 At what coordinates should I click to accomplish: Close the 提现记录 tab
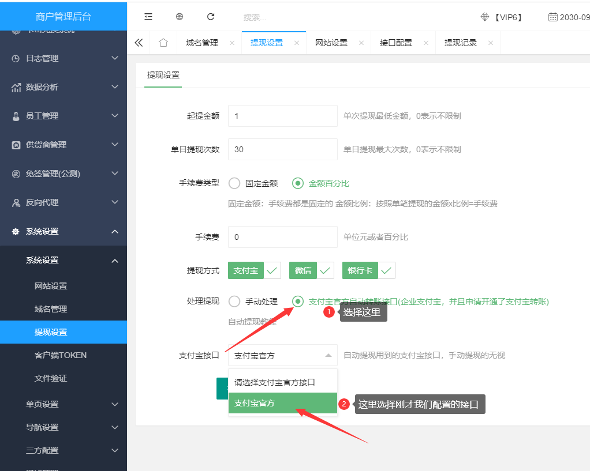click(x=491, y=43)
